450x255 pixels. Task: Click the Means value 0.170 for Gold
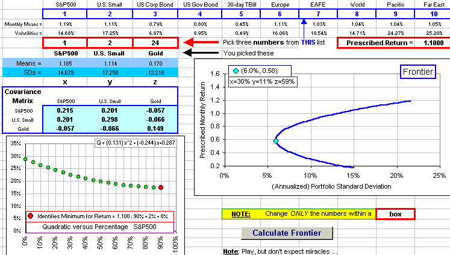point(155,63)
